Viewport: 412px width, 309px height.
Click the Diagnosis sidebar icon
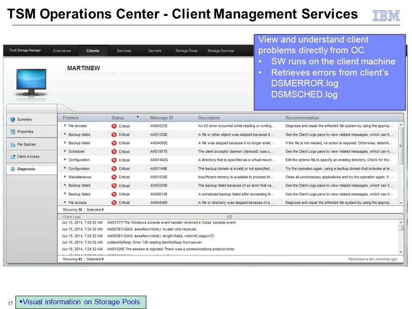(12, 169)
